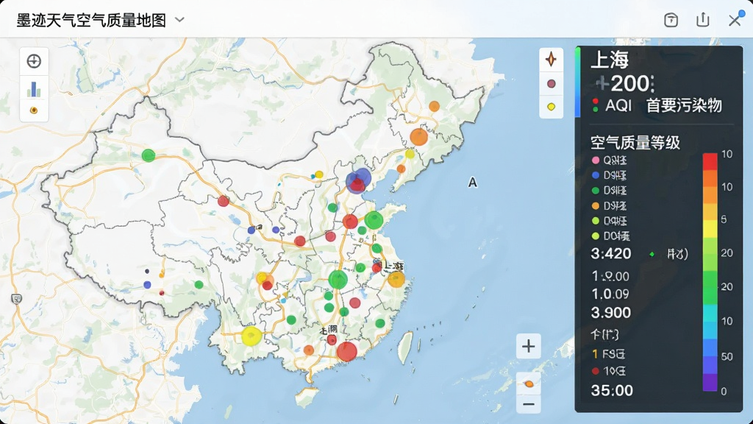Click the 3.900 value

click(x=611, y=312)
